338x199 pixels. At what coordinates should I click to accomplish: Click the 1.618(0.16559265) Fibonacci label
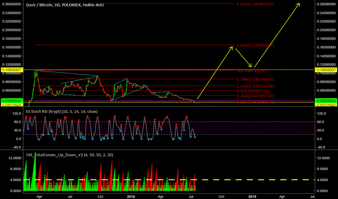(255, 45)
